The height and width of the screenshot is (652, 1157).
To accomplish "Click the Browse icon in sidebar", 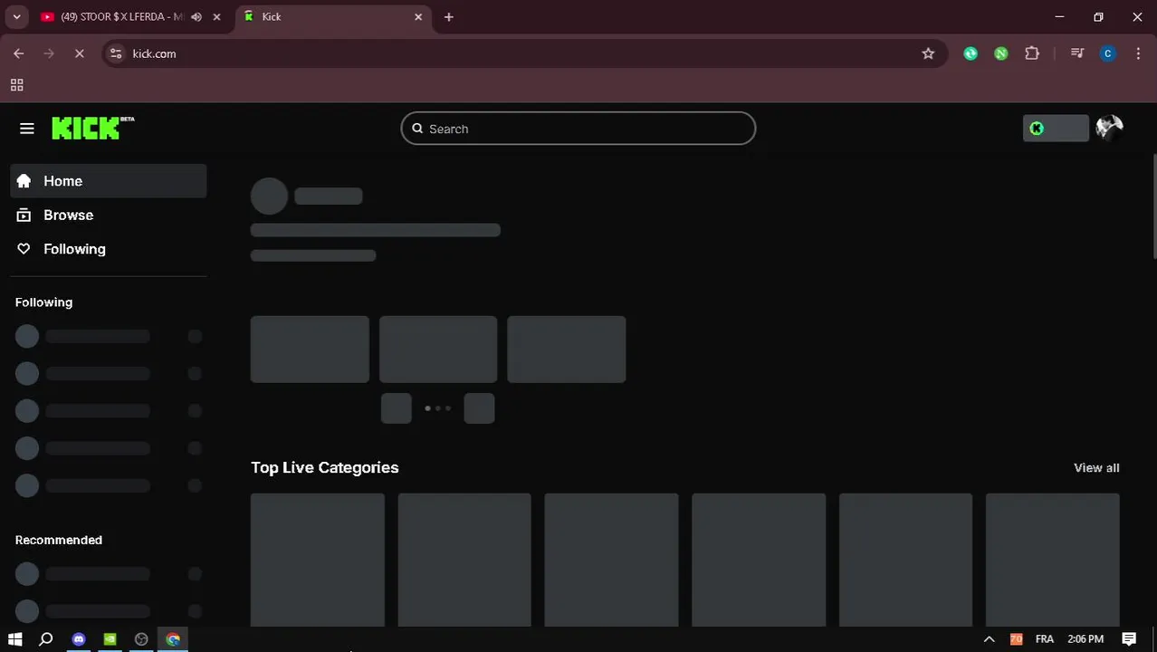I will pos(24,215).
